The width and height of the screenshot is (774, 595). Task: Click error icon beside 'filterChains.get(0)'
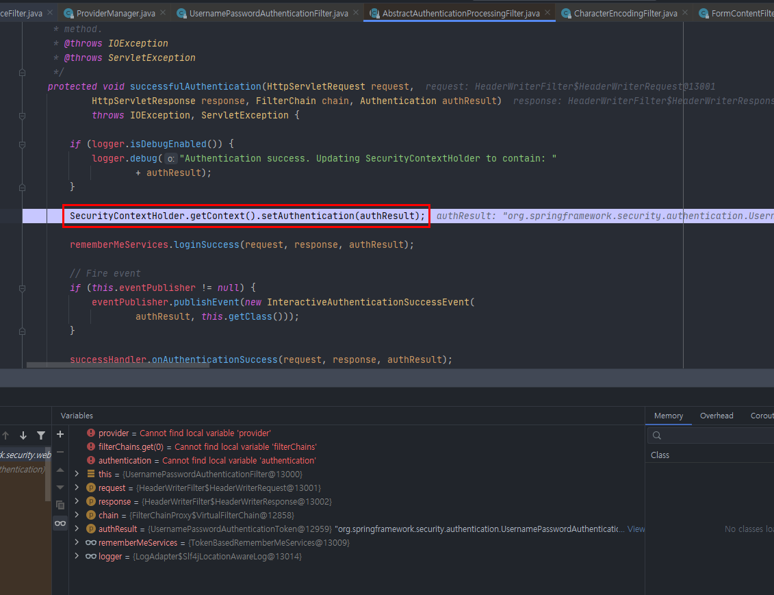pos(91,447)
